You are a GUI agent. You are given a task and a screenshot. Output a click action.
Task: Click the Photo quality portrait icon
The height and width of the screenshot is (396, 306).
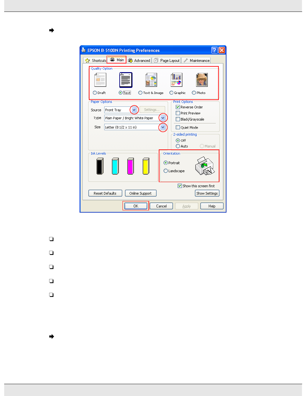click(x=202, y=80)
